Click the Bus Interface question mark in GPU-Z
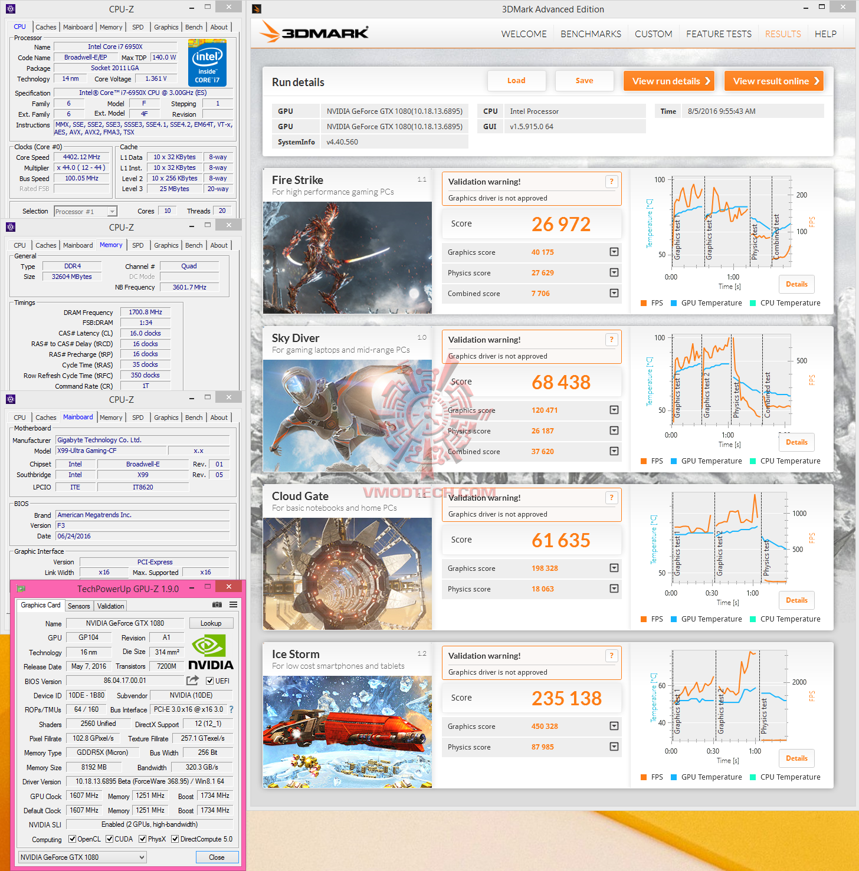The image size is (859, 871). coord(231,709)
